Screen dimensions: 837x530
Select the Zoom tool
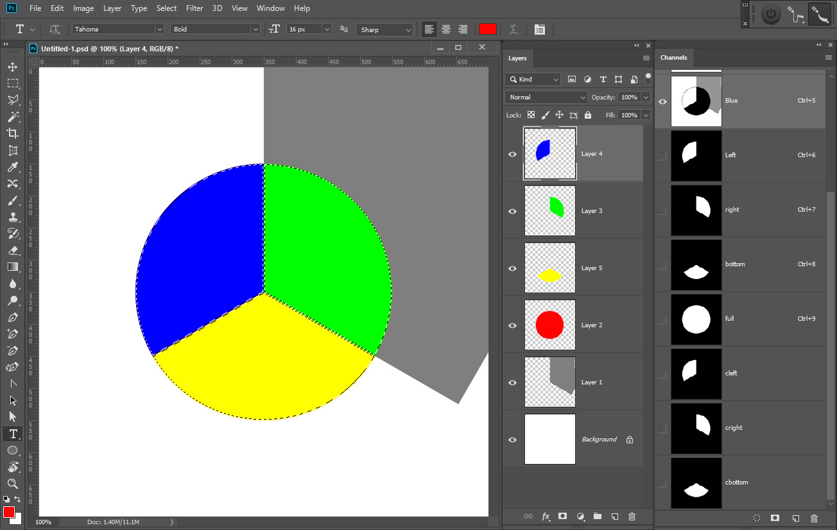tap(13, 483)
